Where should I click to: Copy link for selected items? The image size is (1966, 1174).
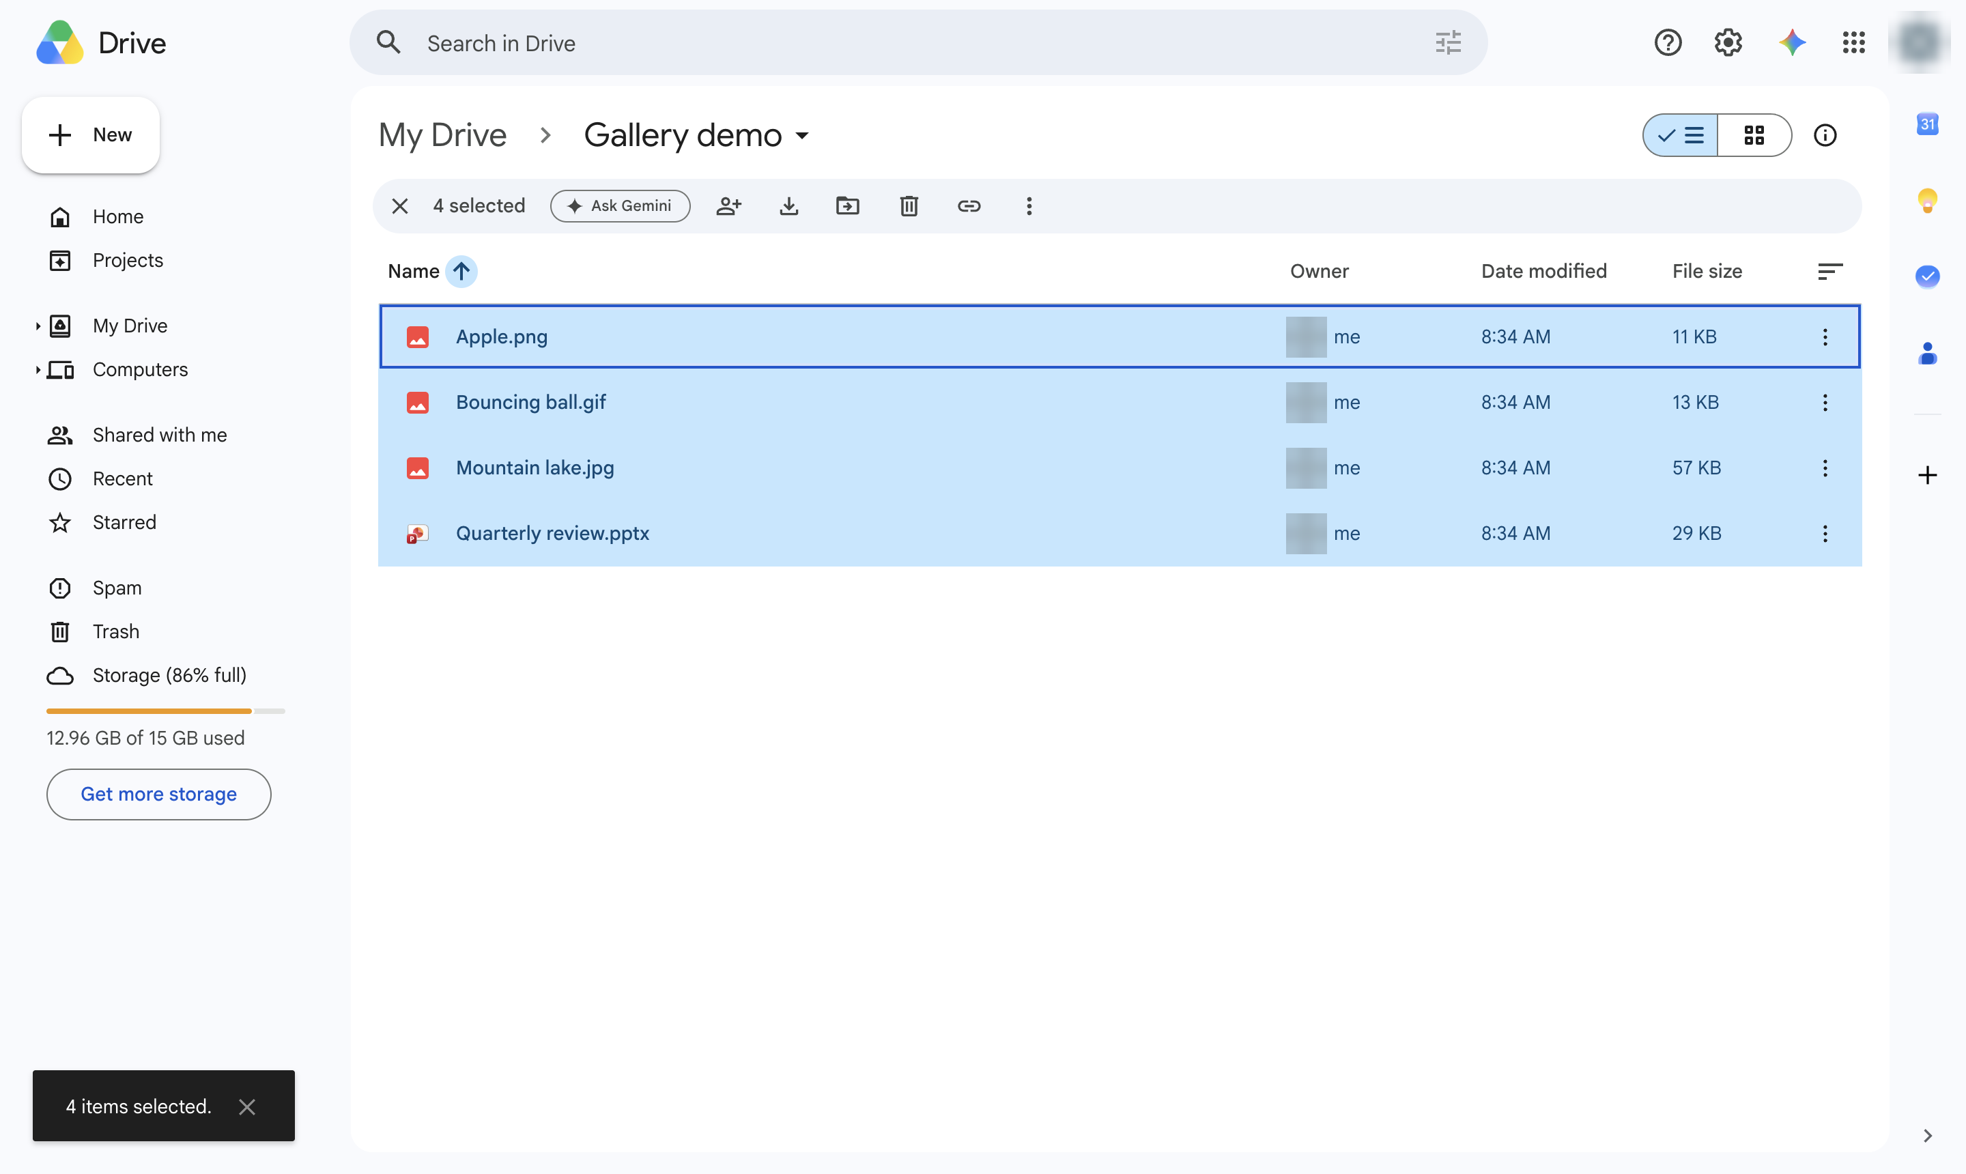969,205
